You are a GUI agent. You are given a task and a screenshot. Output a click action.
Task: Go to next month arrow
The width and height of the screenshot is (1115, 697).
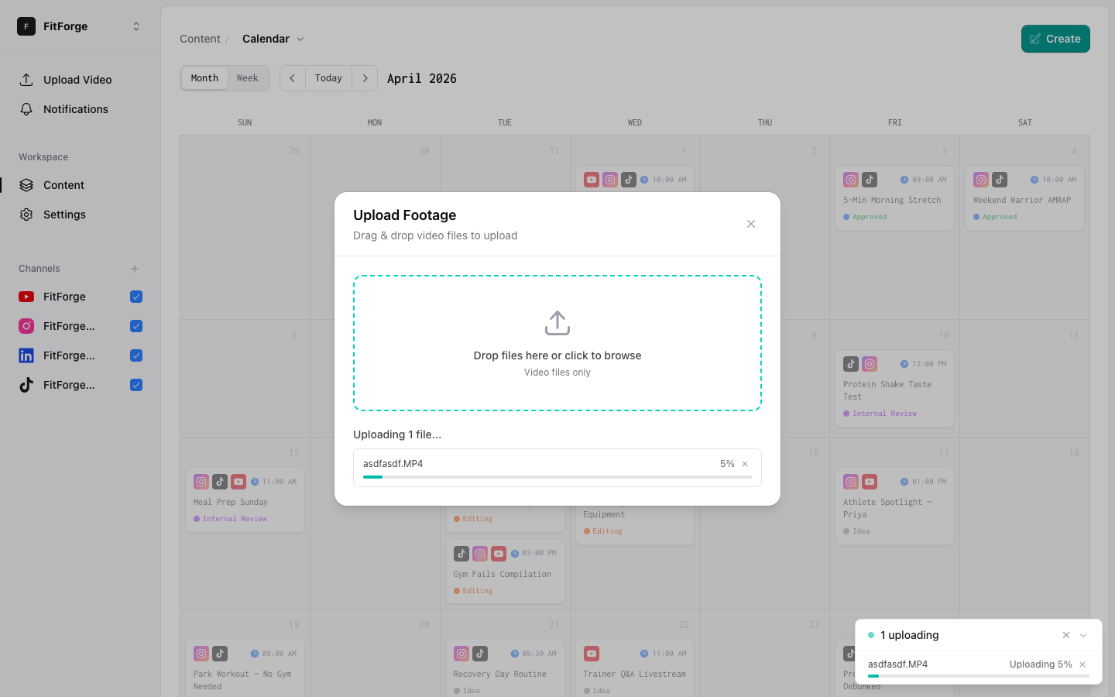click(x=365, y=78)
